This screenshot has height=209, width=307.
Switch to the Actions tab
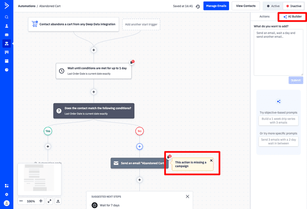coord(264,17)
